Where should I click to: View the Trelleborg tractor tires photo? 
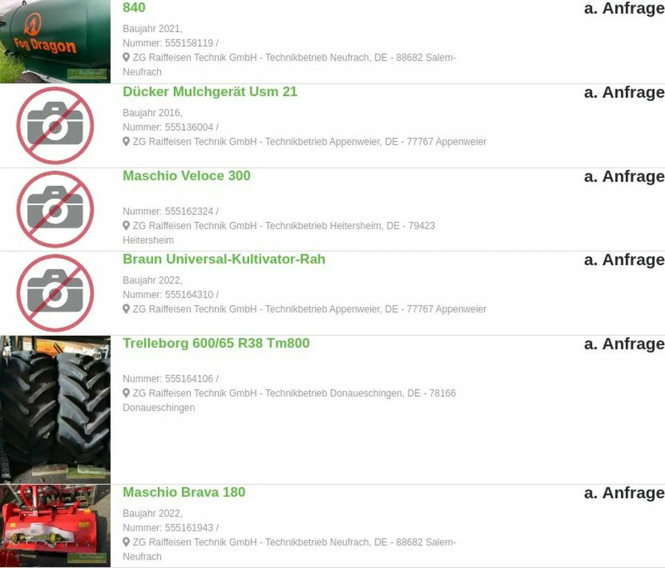point(55,410)
